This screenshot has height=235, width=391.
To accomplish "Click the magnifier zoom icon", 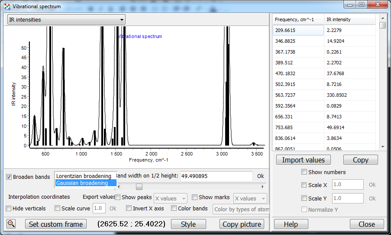I will click(x=11, y=224).
